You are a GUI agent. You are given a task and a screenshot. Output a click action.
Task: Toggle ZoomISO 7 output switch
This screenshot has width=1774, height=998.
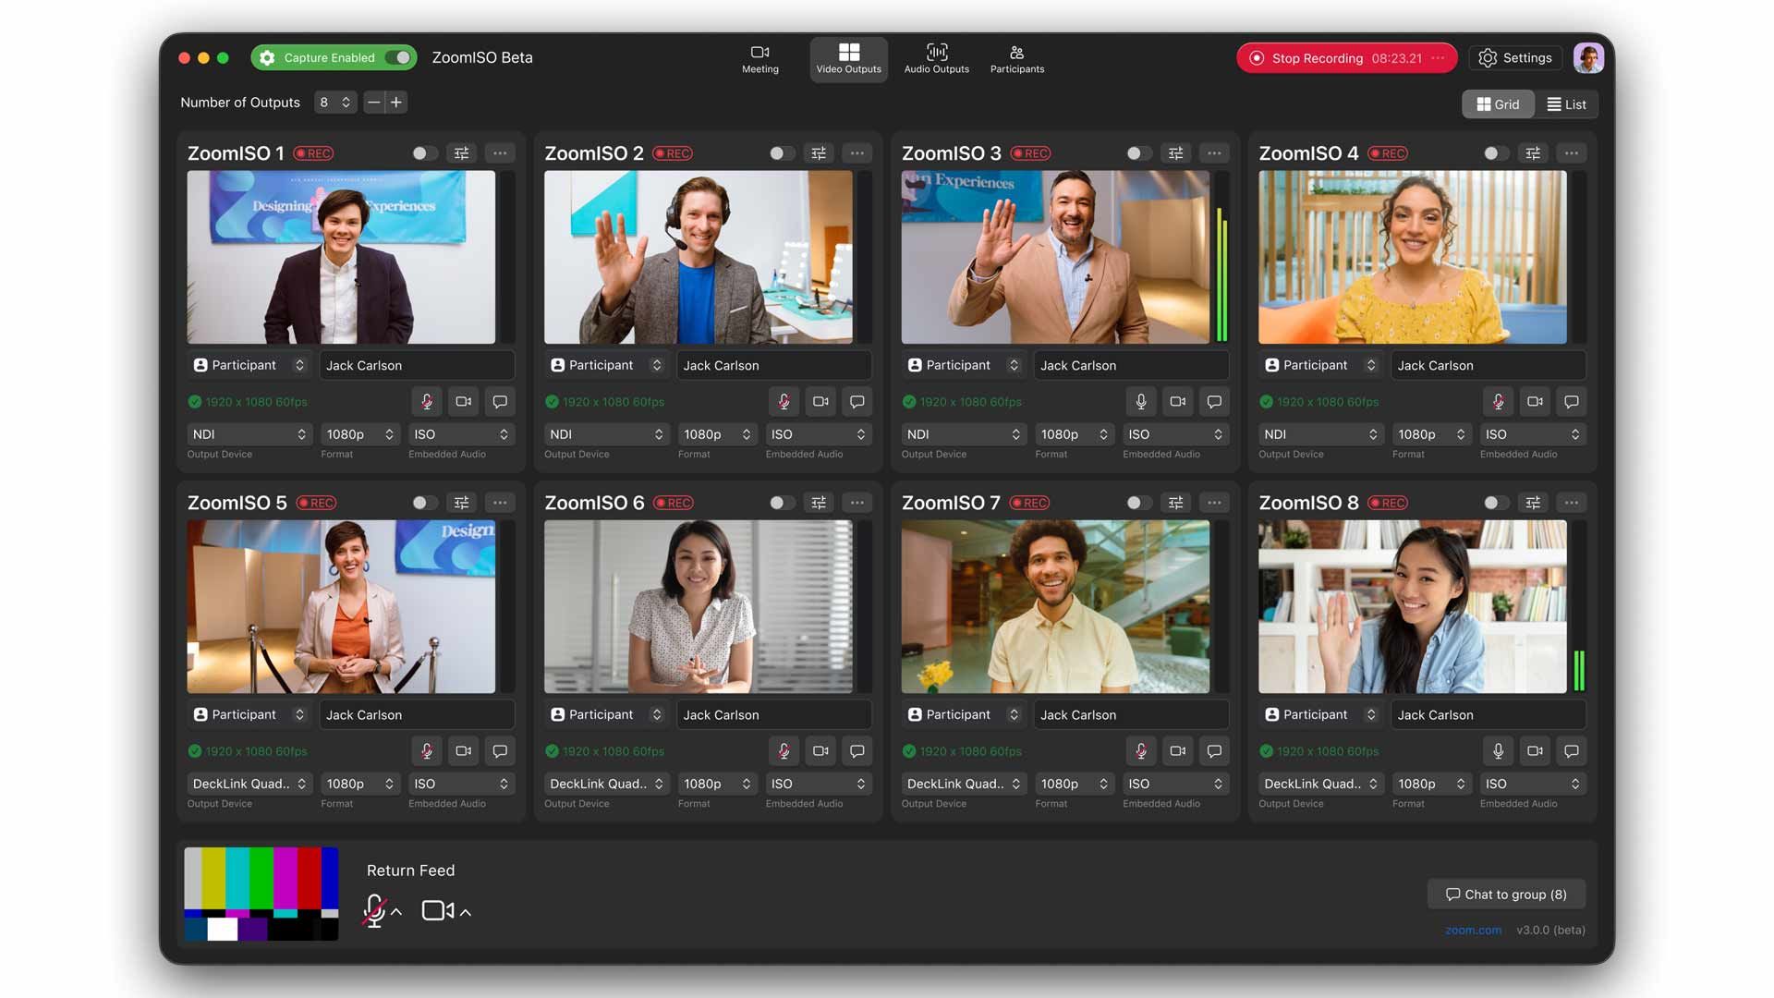[1139, 503]
